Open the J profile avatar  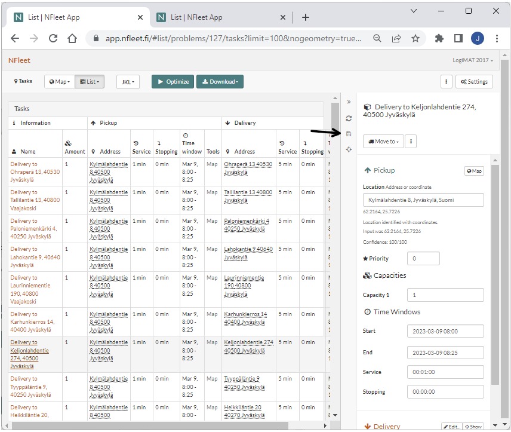click(x=478, y=38)
